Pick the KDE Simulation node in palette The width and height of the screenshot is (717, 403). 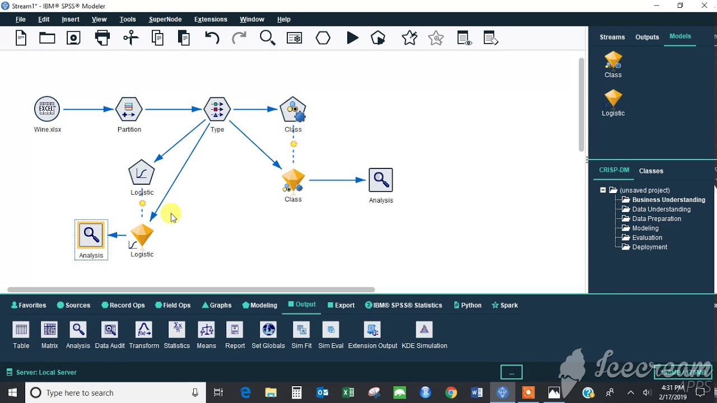(425, 335)
